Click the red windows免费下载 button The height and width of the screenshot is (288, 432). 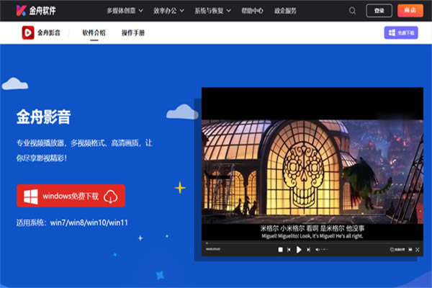click(71, 196)
